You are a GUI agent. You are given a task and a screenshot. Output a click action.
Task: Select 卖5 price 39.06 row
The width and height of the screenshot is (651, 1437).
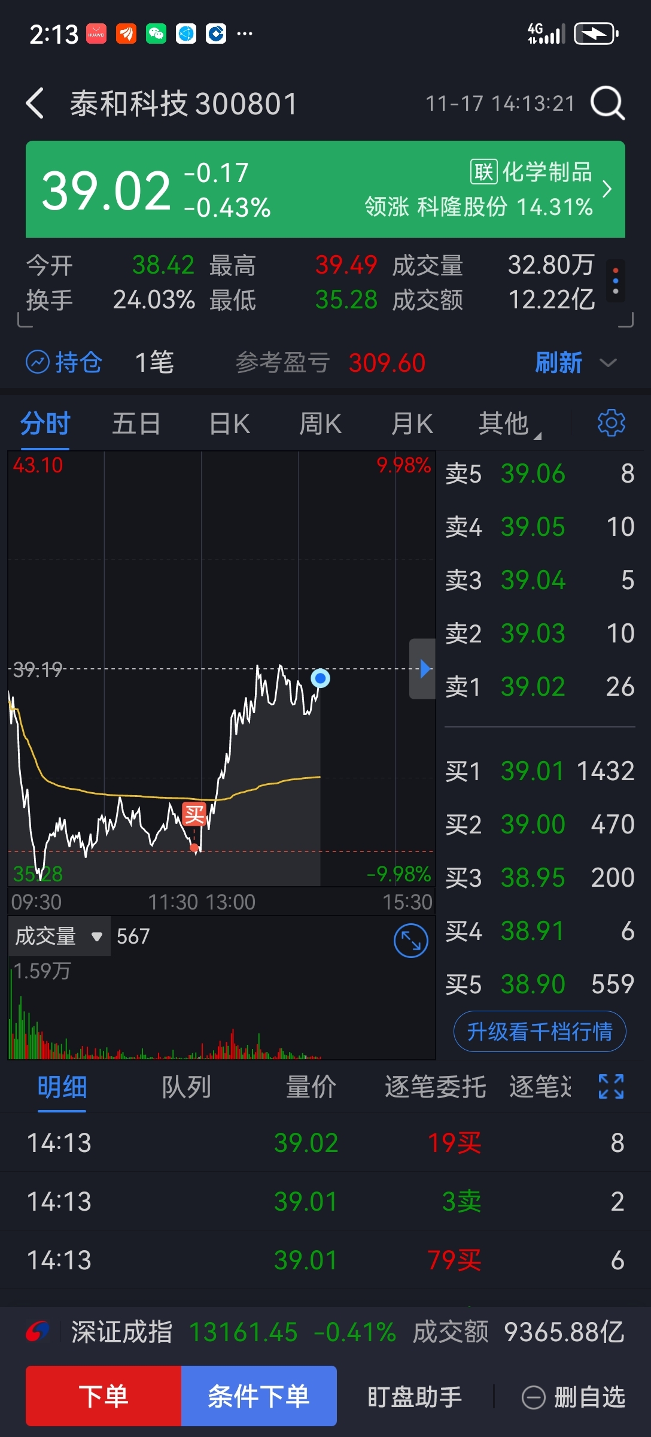[540, 474]
